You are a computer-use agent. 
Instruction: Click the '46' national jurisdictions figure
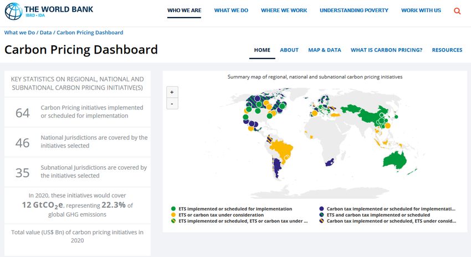pyautogui.click(x=23, y=143)
